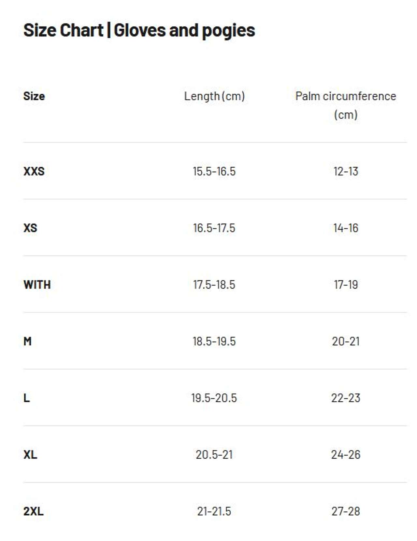Select the M size label
The width and height of the screenshot is (417, 541).
coord(28,341)
